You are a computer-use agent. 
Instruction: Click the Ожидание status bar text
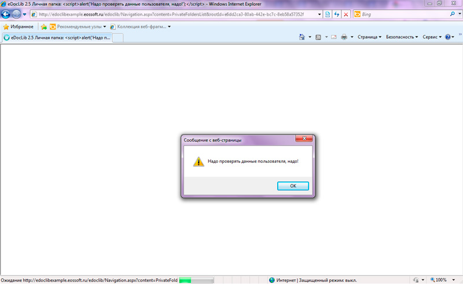(x=89, y=280)
